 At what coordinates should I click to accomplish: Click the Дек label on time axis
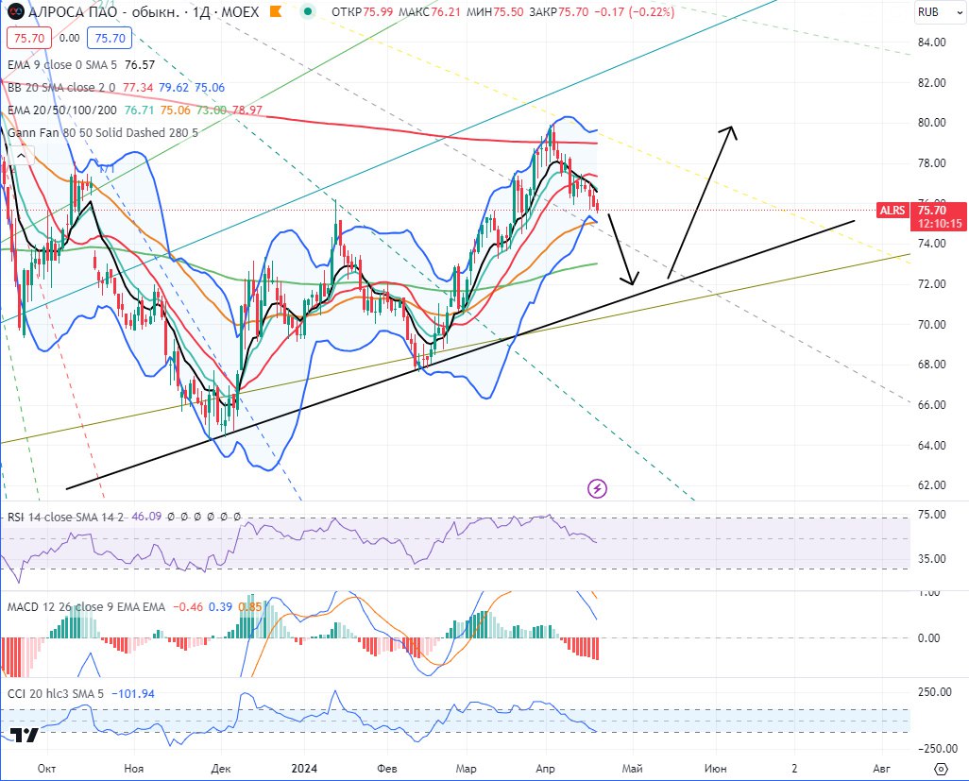pyautogui.click(x=221, y=769)
